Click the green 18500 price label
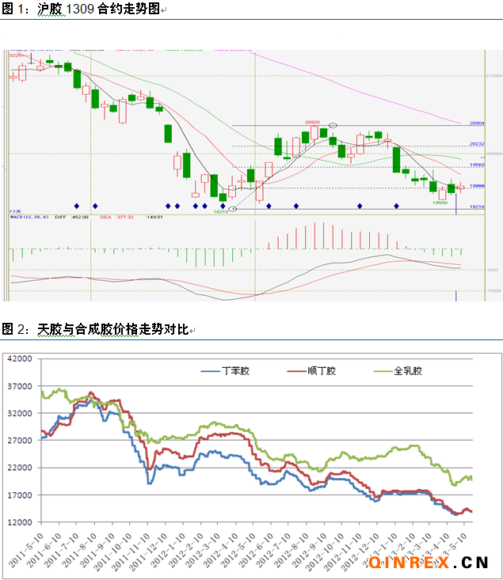 pyautogui.click(x=440, y=203)
